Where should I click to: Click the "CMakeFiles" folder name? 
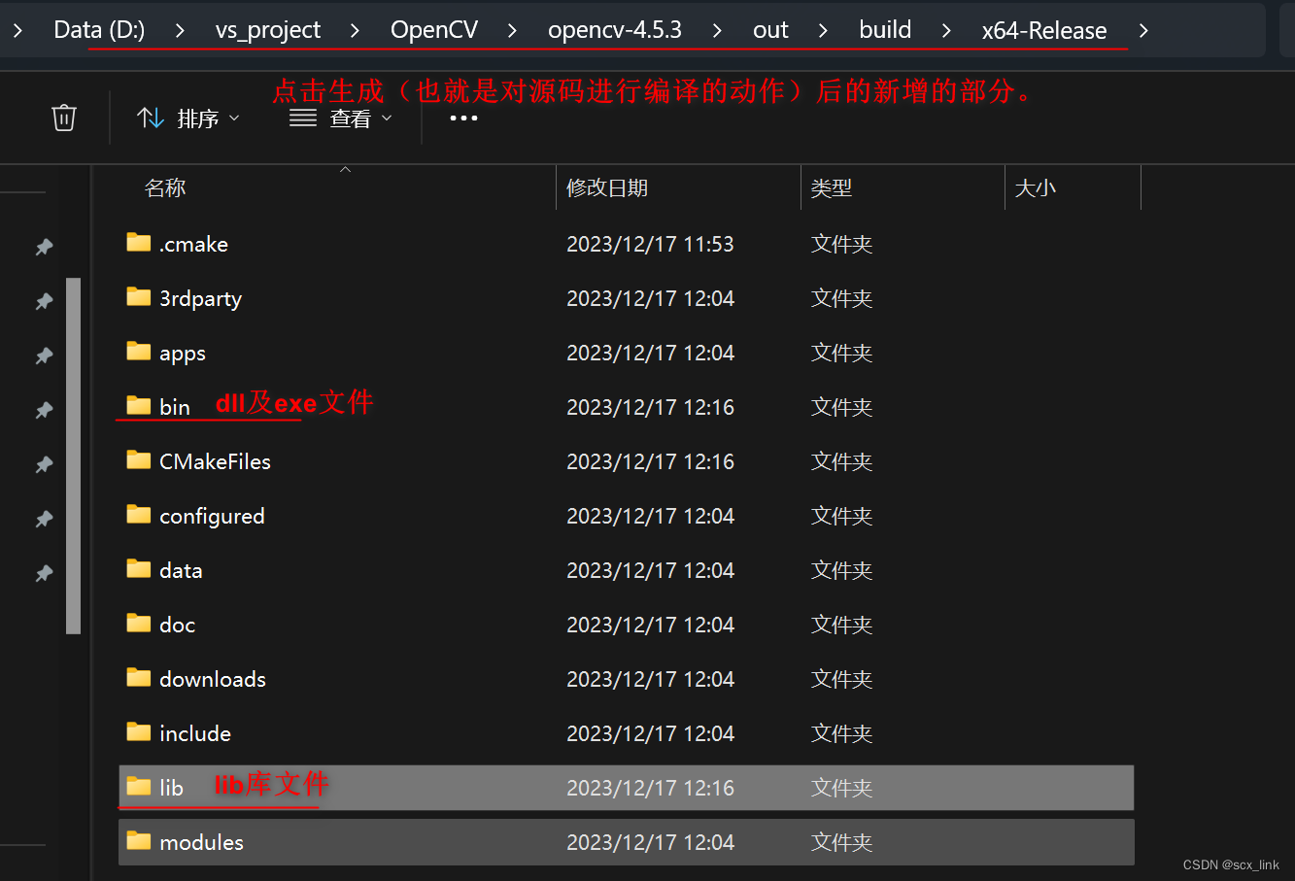tap(215, 461)
